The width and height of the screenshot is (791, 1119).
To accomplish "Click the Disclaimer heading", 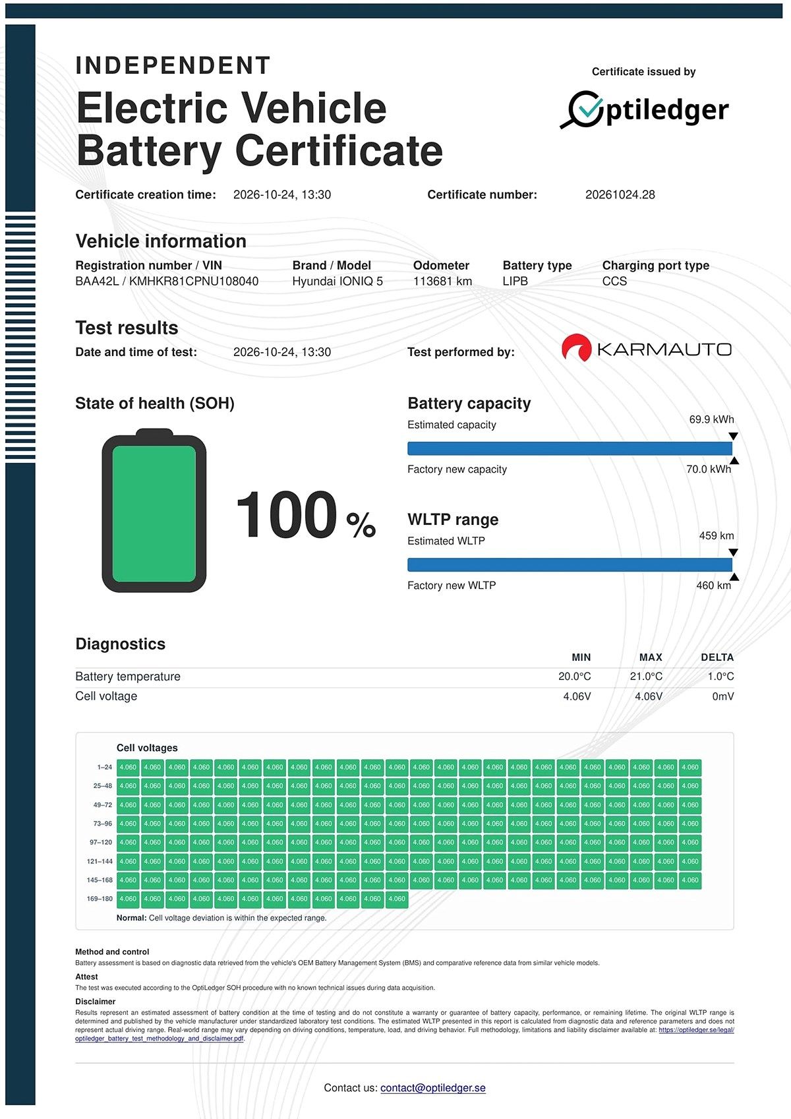I will coord(96,1002).
